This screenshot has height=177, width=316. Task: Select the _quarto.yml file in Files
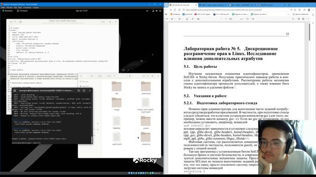(117, 139)
